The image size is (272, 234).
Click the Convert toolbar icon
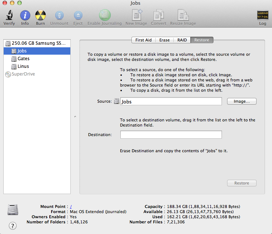coord(158,15)
